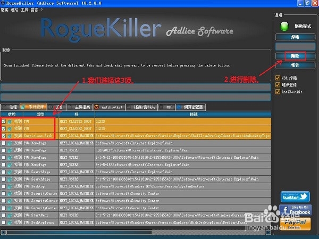Check the PUM.DesktopIcons row checkbox
319x239 pixels.
point(4,223)
